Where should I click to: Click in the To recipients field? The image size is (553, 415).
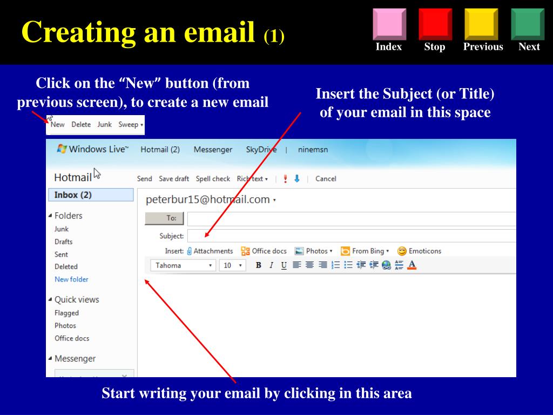352,219
